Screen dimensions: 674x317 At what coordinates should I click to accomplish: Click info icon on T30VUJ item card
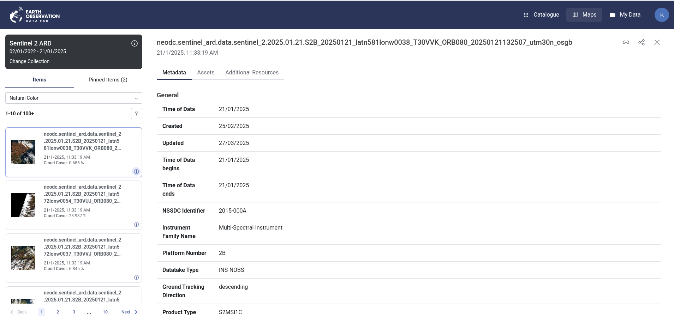(x=136, y=225)
